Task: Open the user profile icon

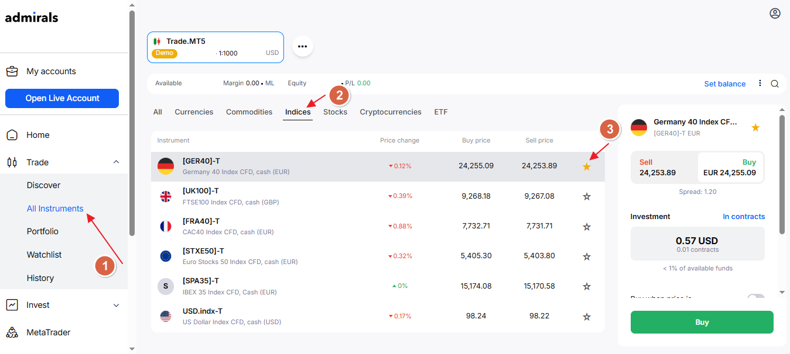Action: (775, 13)
